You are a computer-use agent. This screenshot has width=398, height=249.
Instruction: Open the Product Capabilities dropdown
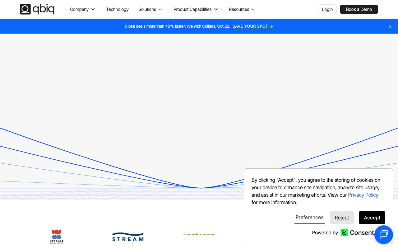pyautogui.click(x=196, y=9)
